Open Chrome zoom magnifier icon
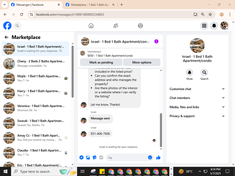The image size is (235, 176). click(203, 15)
